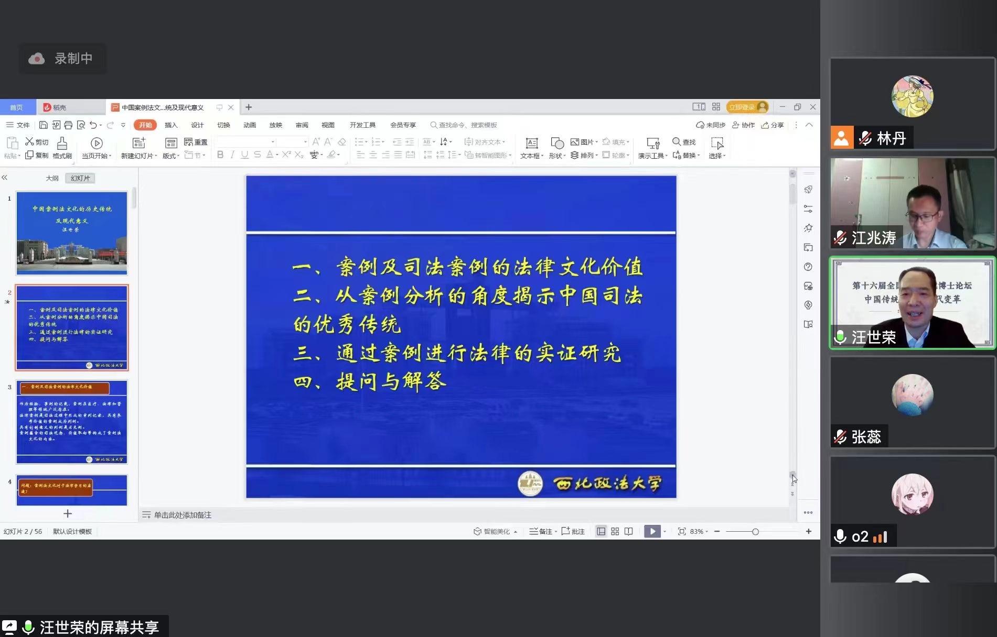Switch to the Outline (大纲) tab

click(x=52, y=178)
